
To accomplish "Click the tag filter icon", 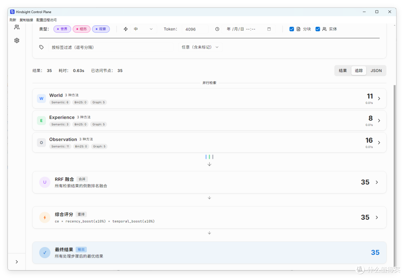I will tap(42, 47).
